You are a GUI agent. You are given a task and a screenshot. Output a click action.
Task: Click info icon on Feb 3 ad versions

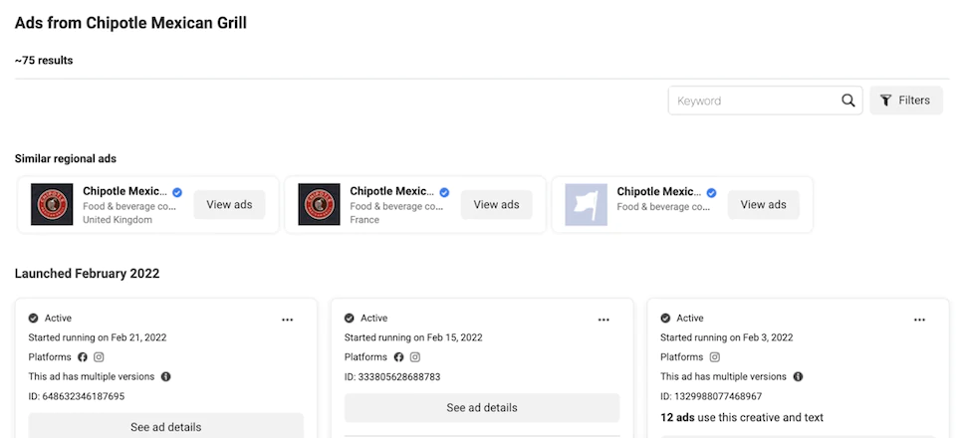coord(798,377)
